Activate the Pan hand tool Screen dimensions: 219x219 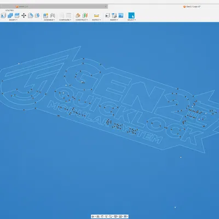pos(102,216)
